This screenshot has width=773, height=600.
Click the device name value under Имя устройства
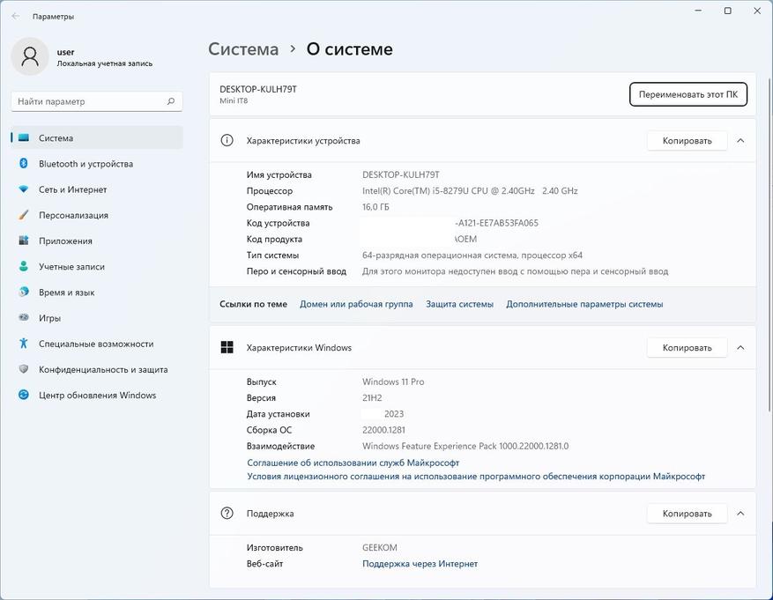[x=401, y=174]
